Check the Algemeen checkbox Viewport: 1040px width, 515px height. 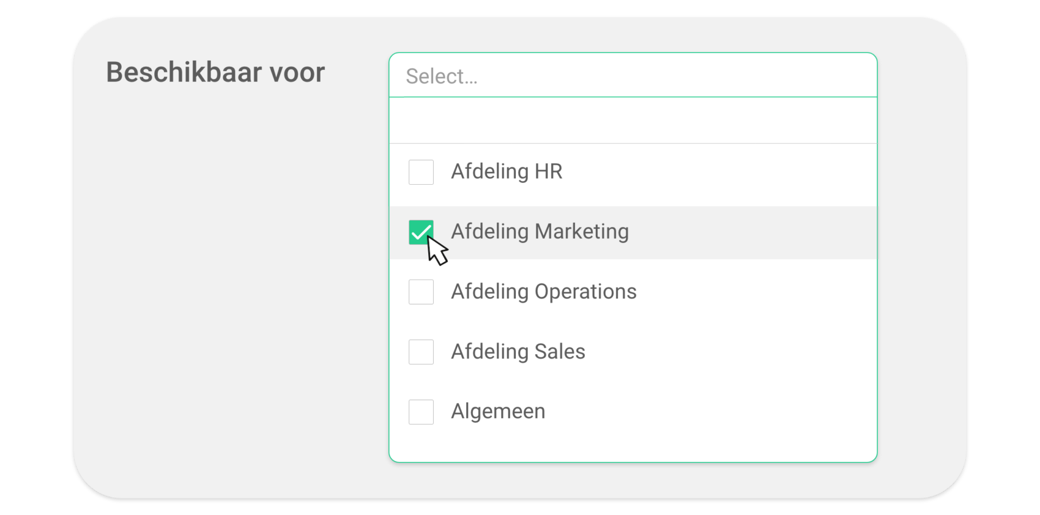(x=421, y=412)
